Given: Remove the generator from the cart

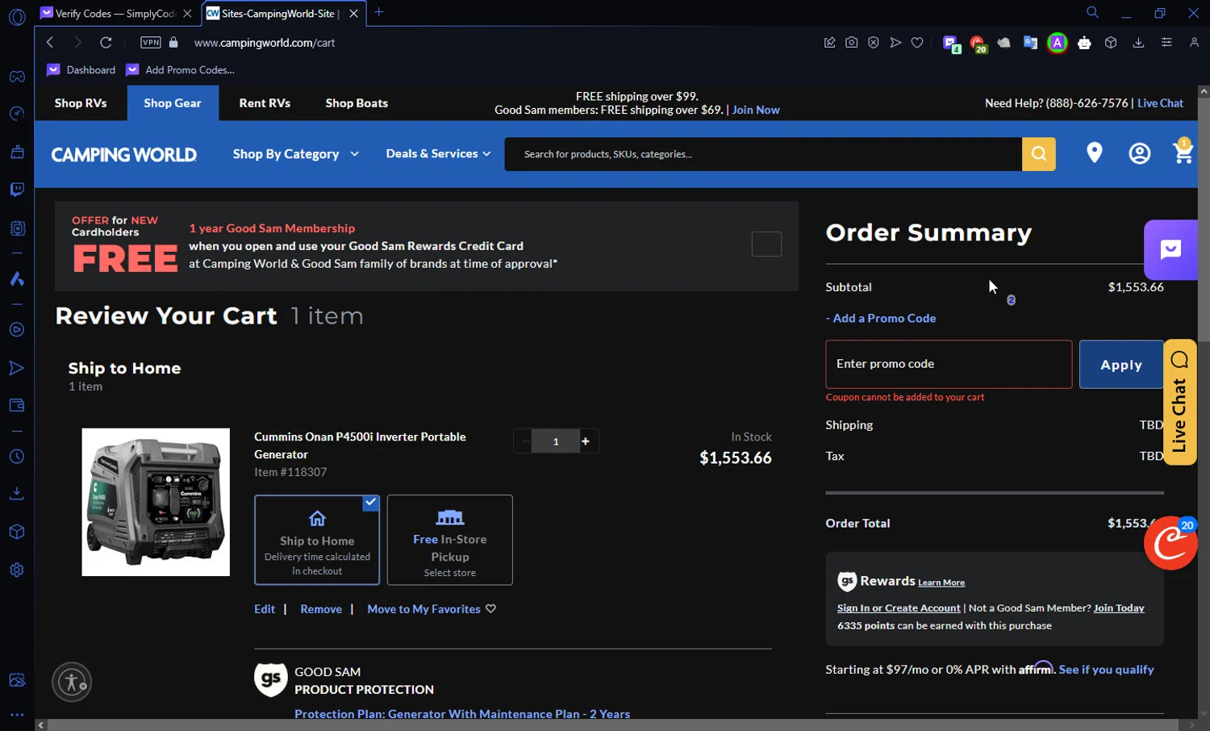Looking at the screenshot, I should [321, 610].
